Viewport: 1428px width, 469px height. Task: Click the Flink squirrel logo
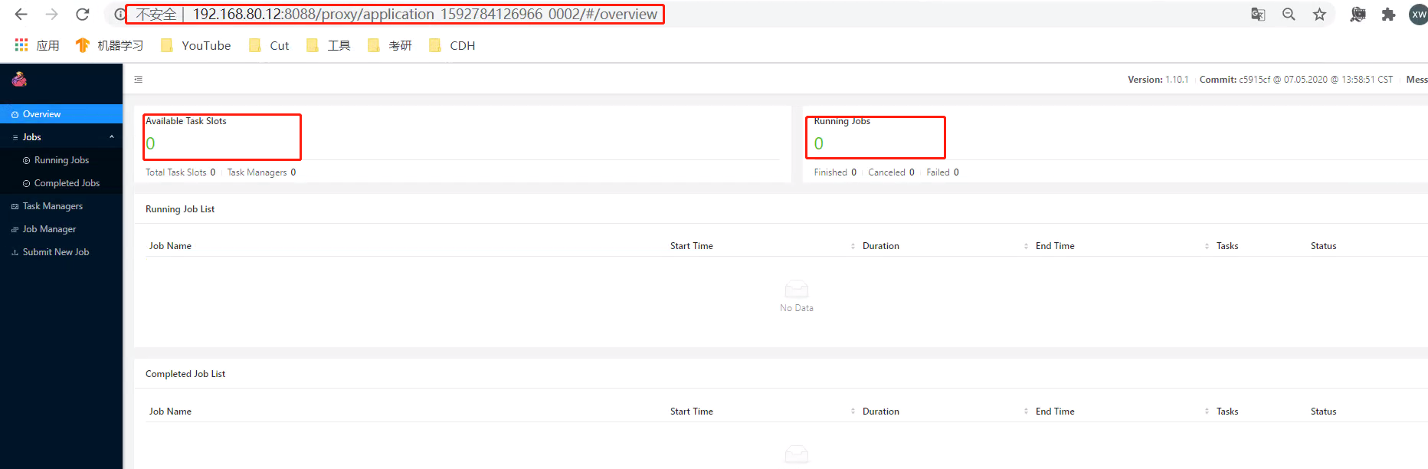pyautogui.click(x=19, y=79)
